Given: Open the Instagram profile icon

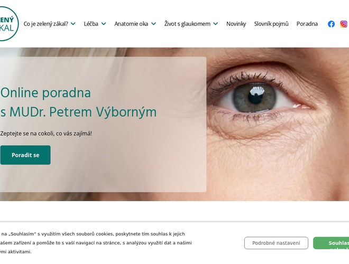Looking at the screenshot, I should (343, 24).
